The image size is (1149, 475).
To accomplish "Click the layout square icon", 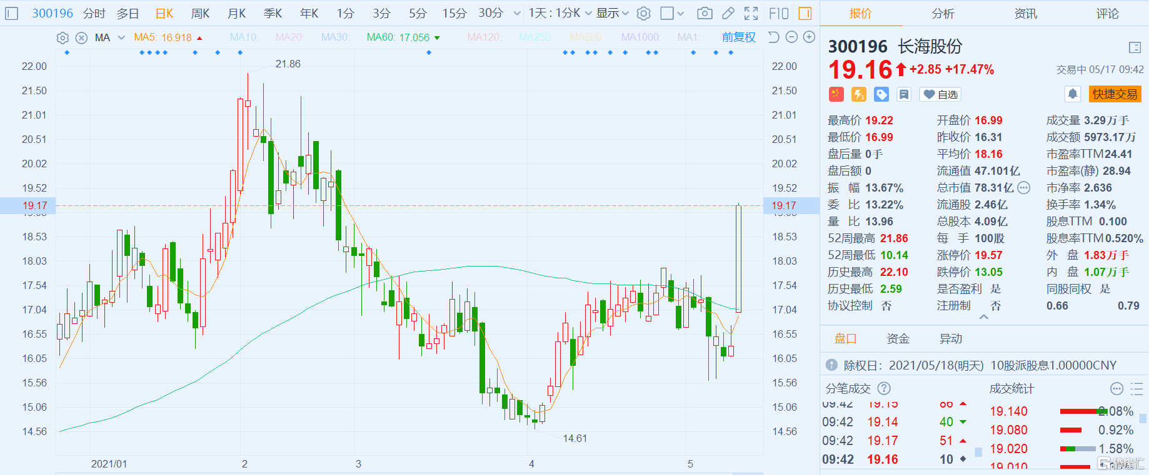I will (x=668, y=13).
